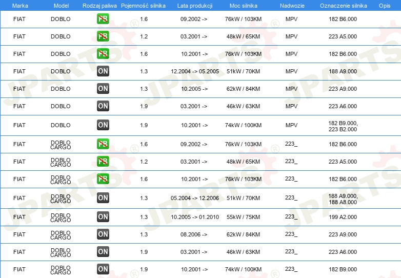Click engine code 223 A9.000 in MPV row

[343, 89]
